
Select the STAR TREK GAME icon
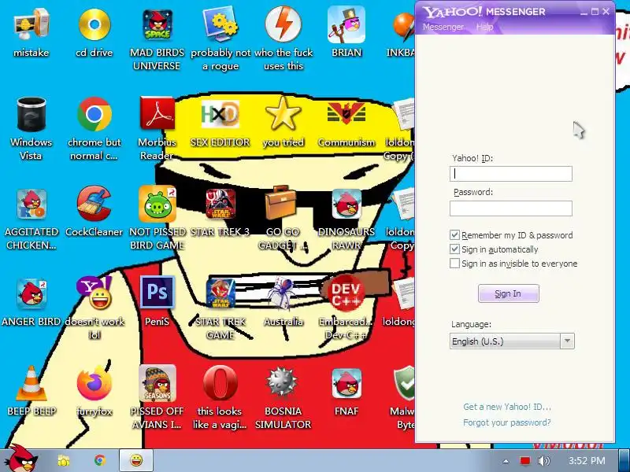220,293
